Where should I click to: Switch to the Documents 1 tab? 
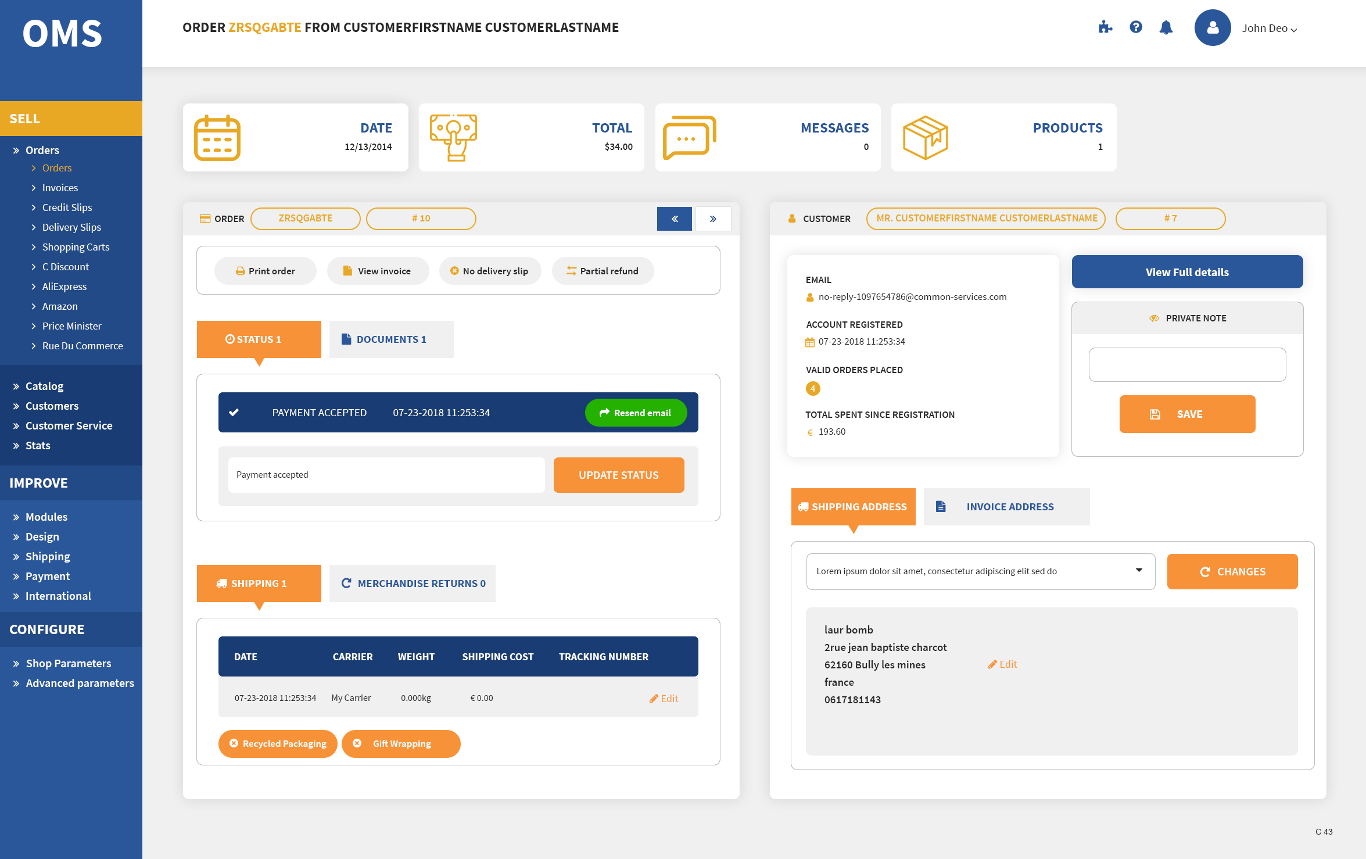point(391,339)
